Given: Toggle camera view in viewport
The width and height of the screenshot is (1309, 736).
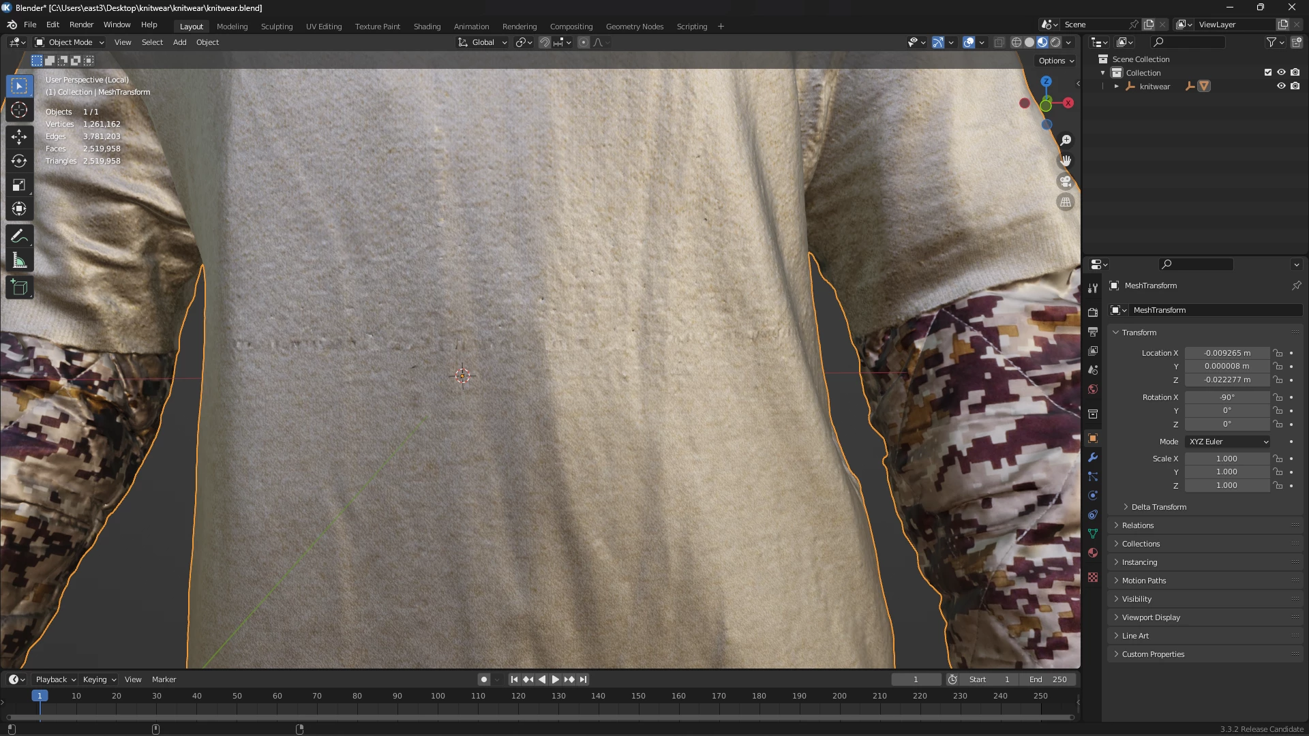Looking at the screenshot, I should pos(1066,182).
